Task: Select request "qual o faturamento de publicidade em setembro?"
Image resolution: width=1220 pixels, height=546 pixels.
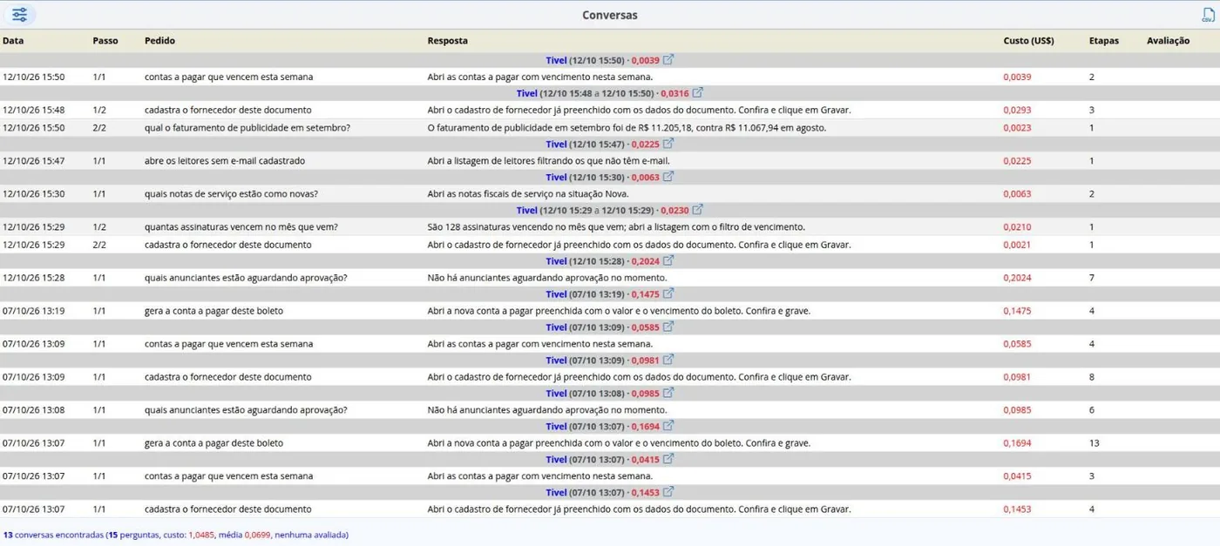Action: pos(247,127)
